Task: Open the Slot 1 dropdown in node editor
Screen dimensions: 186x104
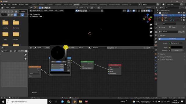Action: (83, 48)
